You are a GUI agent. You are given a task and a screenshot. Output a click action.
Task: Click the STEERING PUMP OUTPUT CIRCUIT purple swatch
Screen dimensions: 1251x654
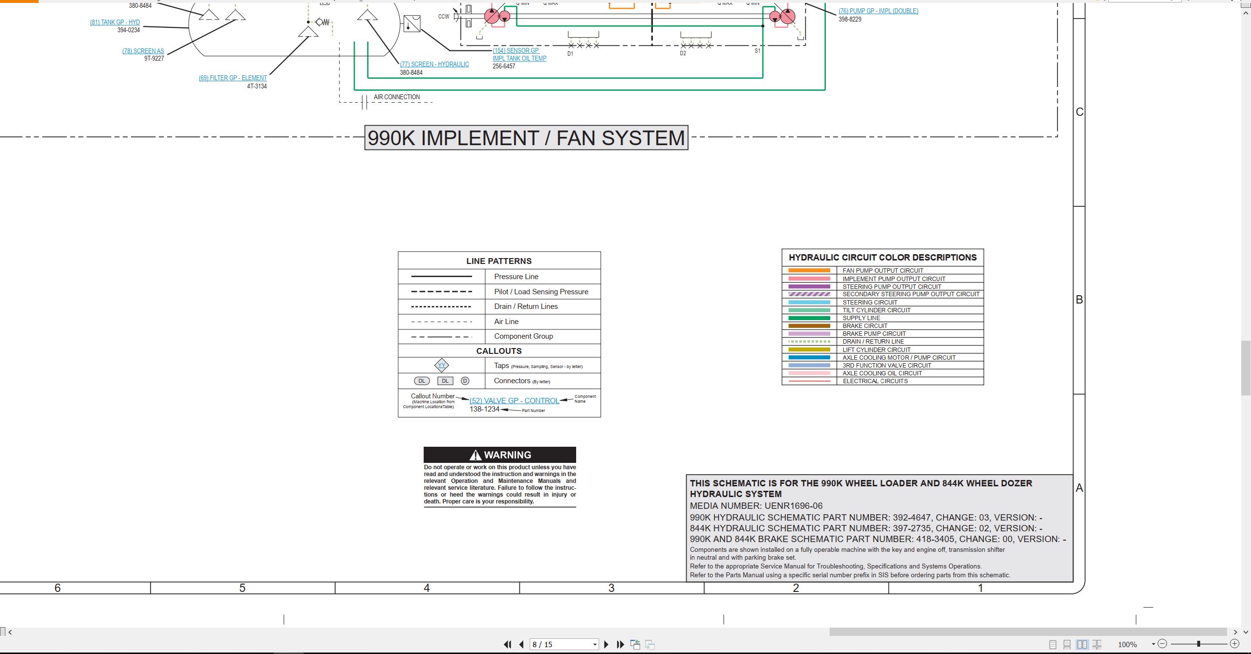tap(809, 286)
